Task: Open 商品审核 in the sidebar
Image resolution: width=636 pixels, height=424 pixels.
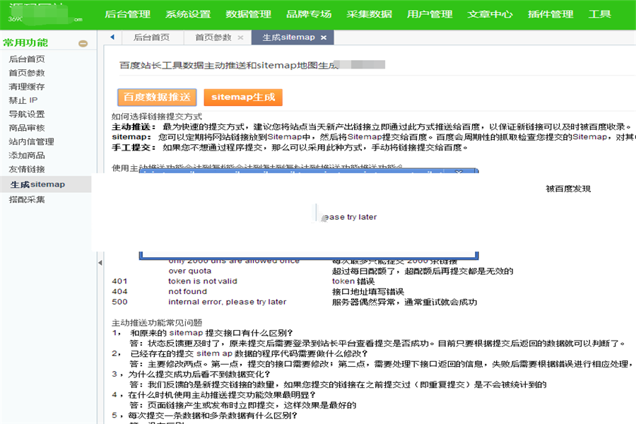Action: click(27, 128)
